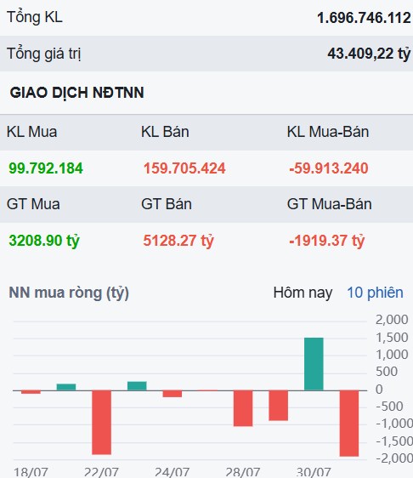413x478 pixels.
Task: Click the small red bar for 18/07
Action: pos(31,392)
